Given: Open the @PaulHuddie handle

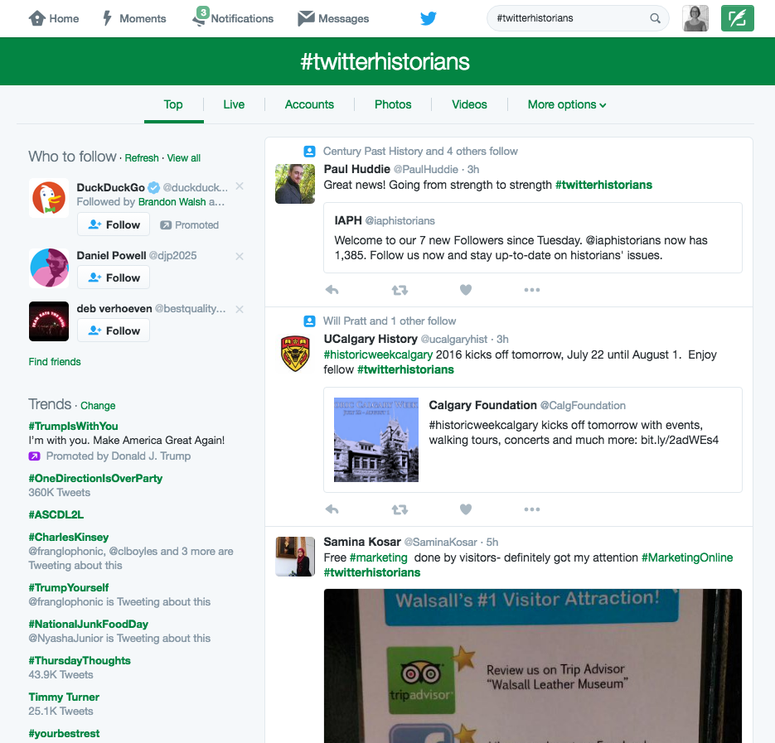Looking at the screenshot, I should pyautogui.click(x=425, y=170).
